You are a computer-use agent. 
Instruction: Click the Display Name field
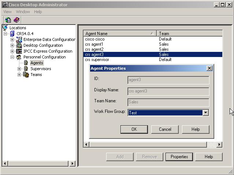click(168, 91)
